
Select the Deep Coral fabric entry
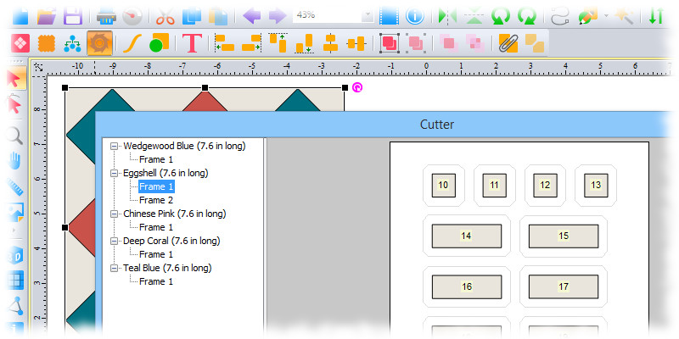171,241
